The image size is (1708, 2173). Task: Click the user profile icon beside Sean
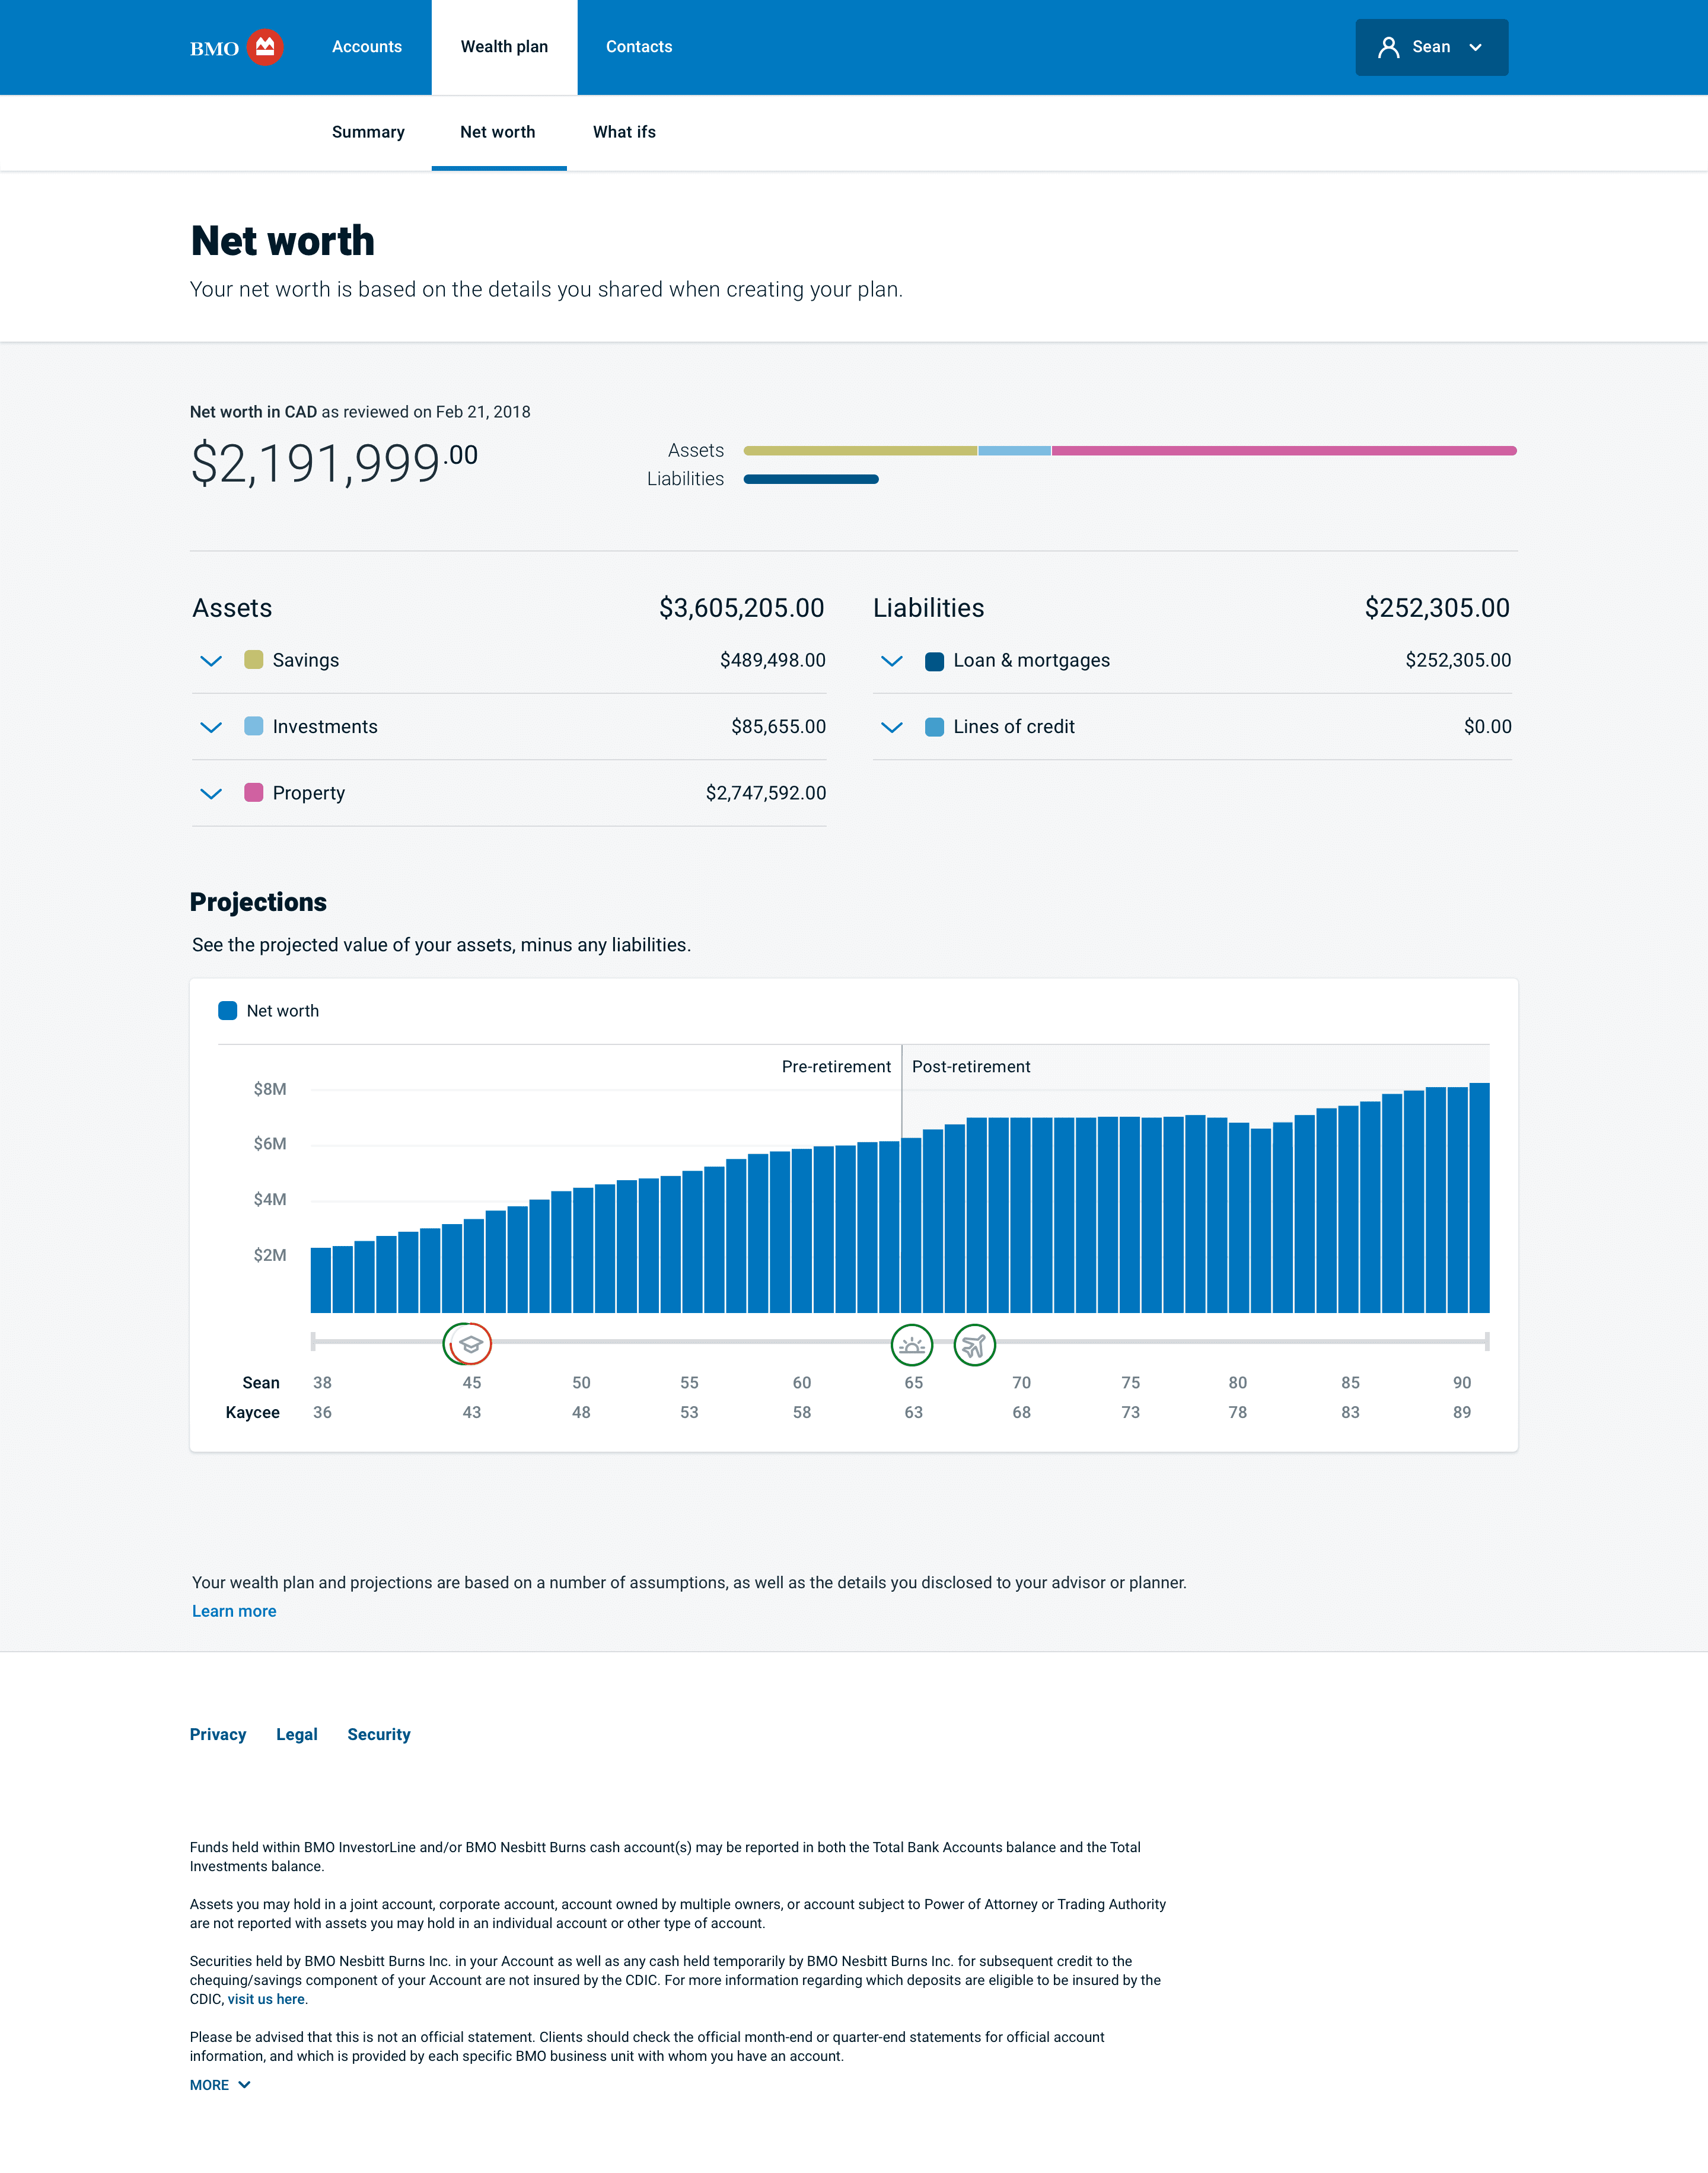click(1388, 47)
